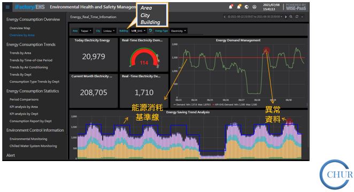Select Energy Consumption Trends section
354x192 pixels.
(x=31, y=45)
